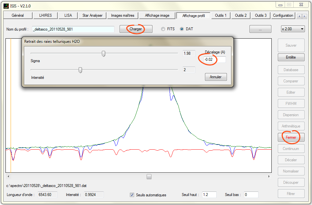Click the Intensité slider handle
Image resolution: width=312 pixels, height=205 pixels.
click(x=80, y=70)
